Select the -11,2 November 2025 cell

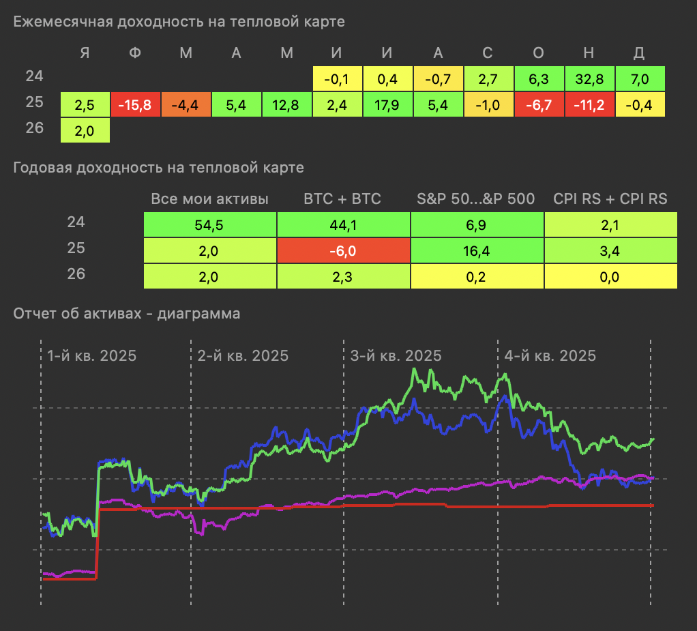coord(589,105)
